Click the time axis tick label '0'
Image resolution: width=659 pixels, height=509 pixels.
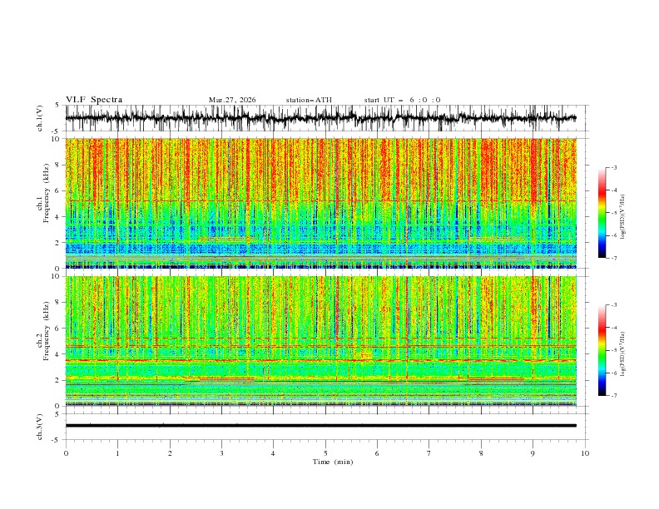coord(66,453)
